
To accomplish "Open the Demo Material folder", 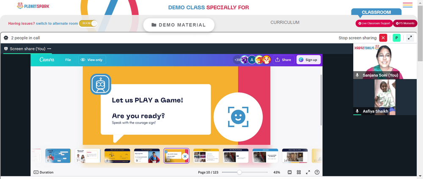I will coord(179,25).
